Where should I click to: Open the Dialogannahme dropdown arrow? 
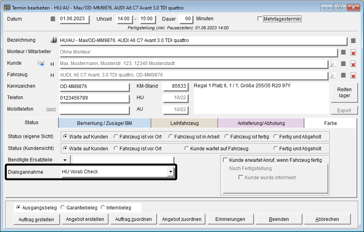[170, 172]
